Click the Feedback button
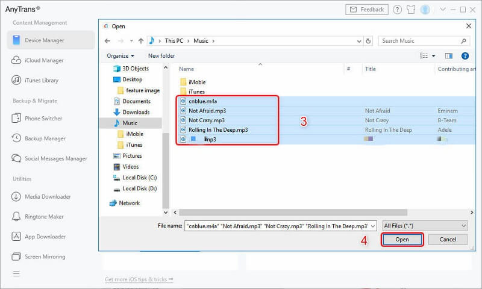The width and height of the screenshot is (482, 289). [x=367, y=10]
